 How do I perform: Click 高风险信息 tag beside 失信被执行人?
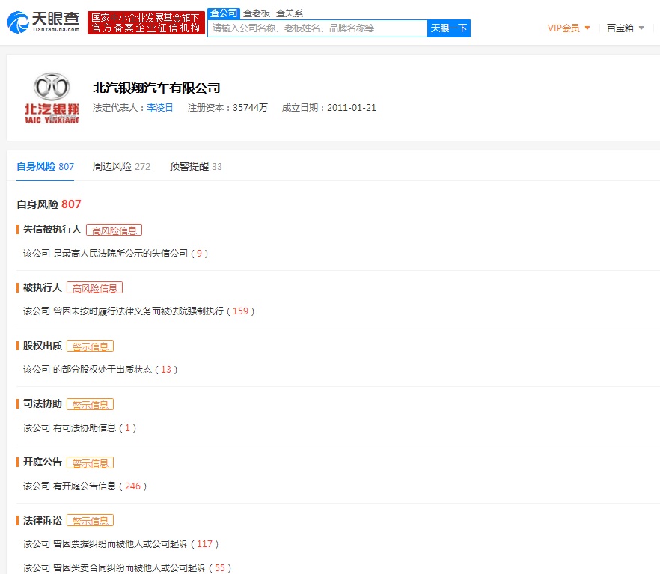pyautogui.click(x=114, y=230)
